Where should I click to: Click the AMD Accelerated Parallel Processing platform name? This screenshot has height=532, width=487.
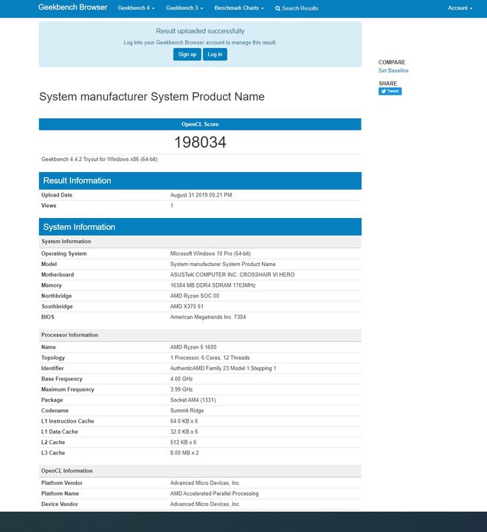tap(214, 494)
